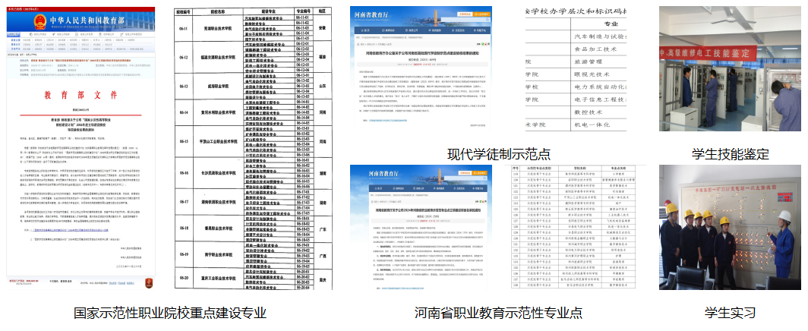Click the 06-16 school code cell
808x331 pixels.
tap(185, 174)
